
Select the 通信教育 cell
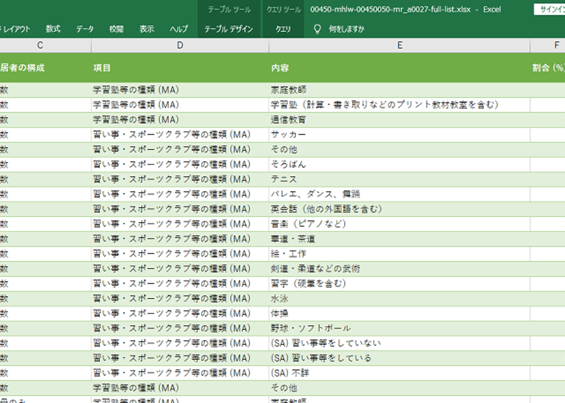tap(399, 120)
